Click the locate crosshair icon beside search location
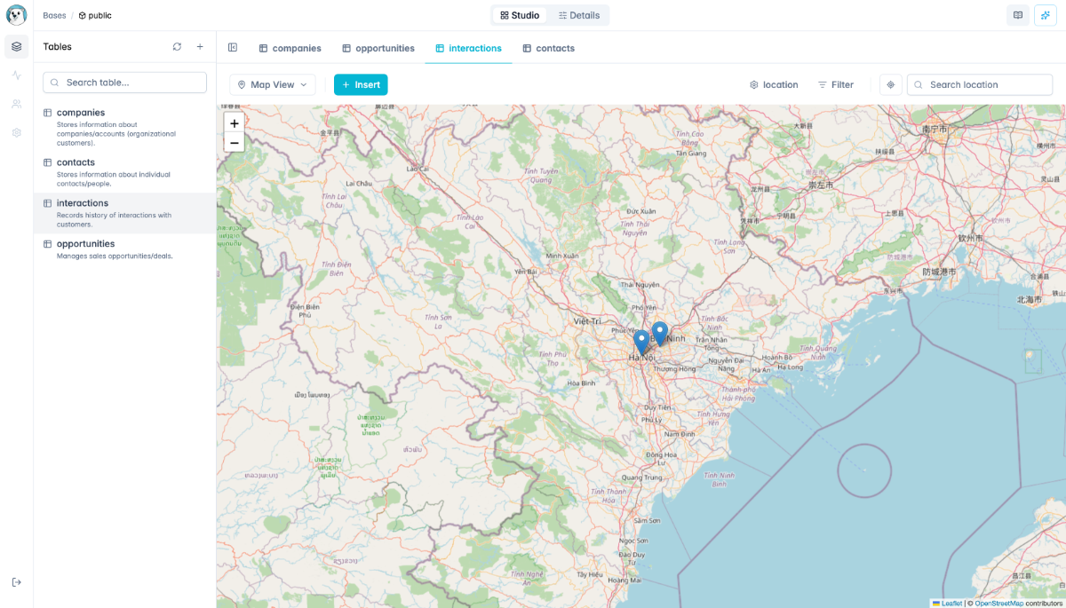 tap(890, 84)
